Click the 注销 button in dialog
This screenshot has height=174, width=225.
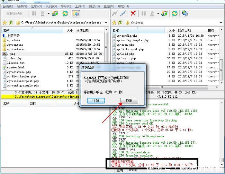96,101
